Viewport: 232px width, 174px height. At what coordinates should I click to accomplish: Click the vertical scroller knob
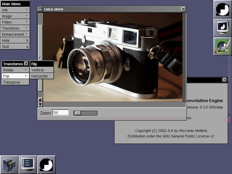40,58
